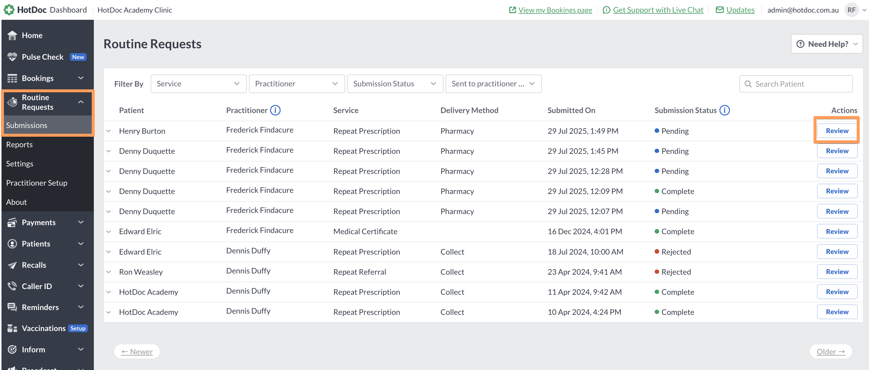Review Edward Elric's rejected 18 Jul 2024 request
Viewport: 869px width, 370px height.
coord(837,252)
